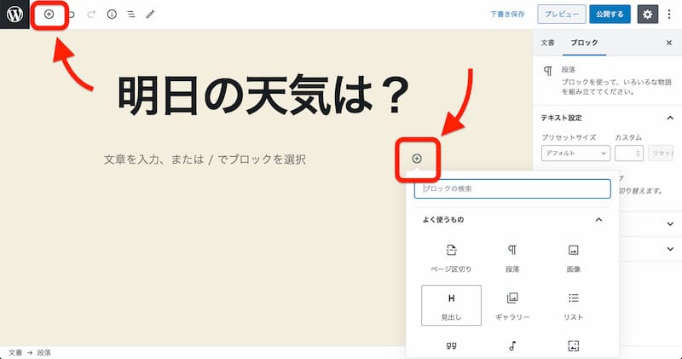
Task: Expand the second collapsed sidebar panel chevron
Action: (670, 249)
